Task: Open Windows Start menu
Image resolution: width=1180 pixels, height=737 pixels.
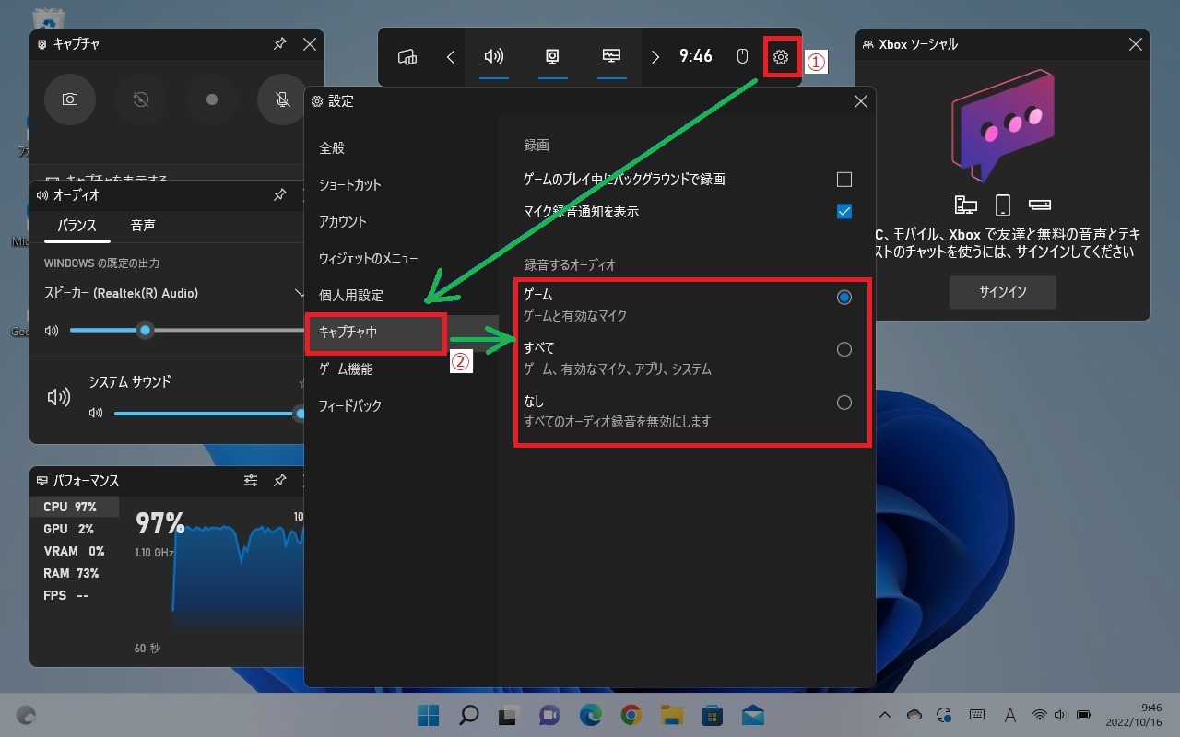Action: [x=429, y=715]
